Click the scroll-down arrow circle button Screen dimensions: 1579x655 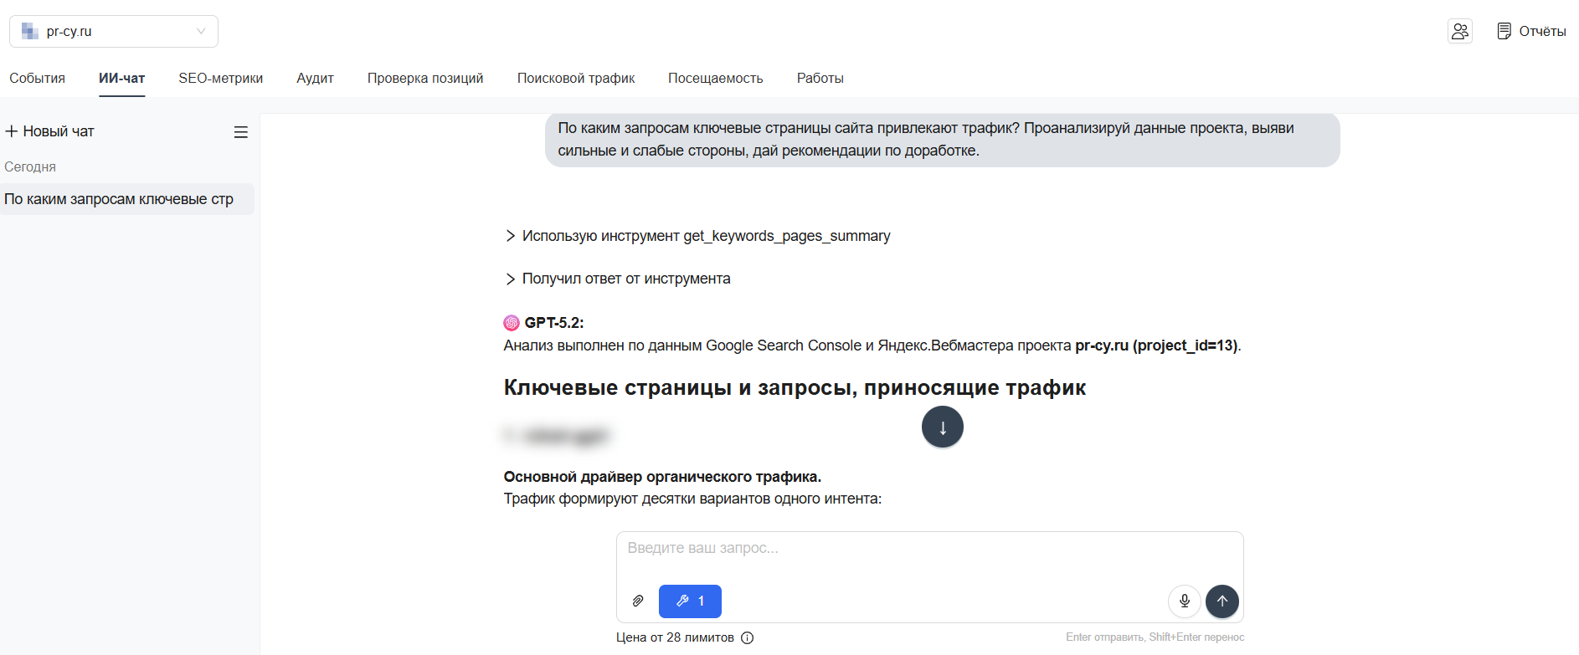pos(942,427)
